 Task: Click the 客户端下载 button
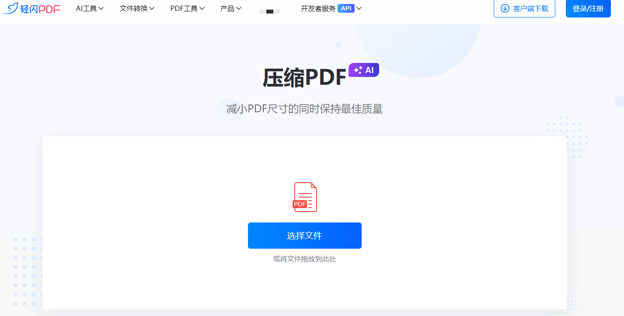tap(524, 8)
